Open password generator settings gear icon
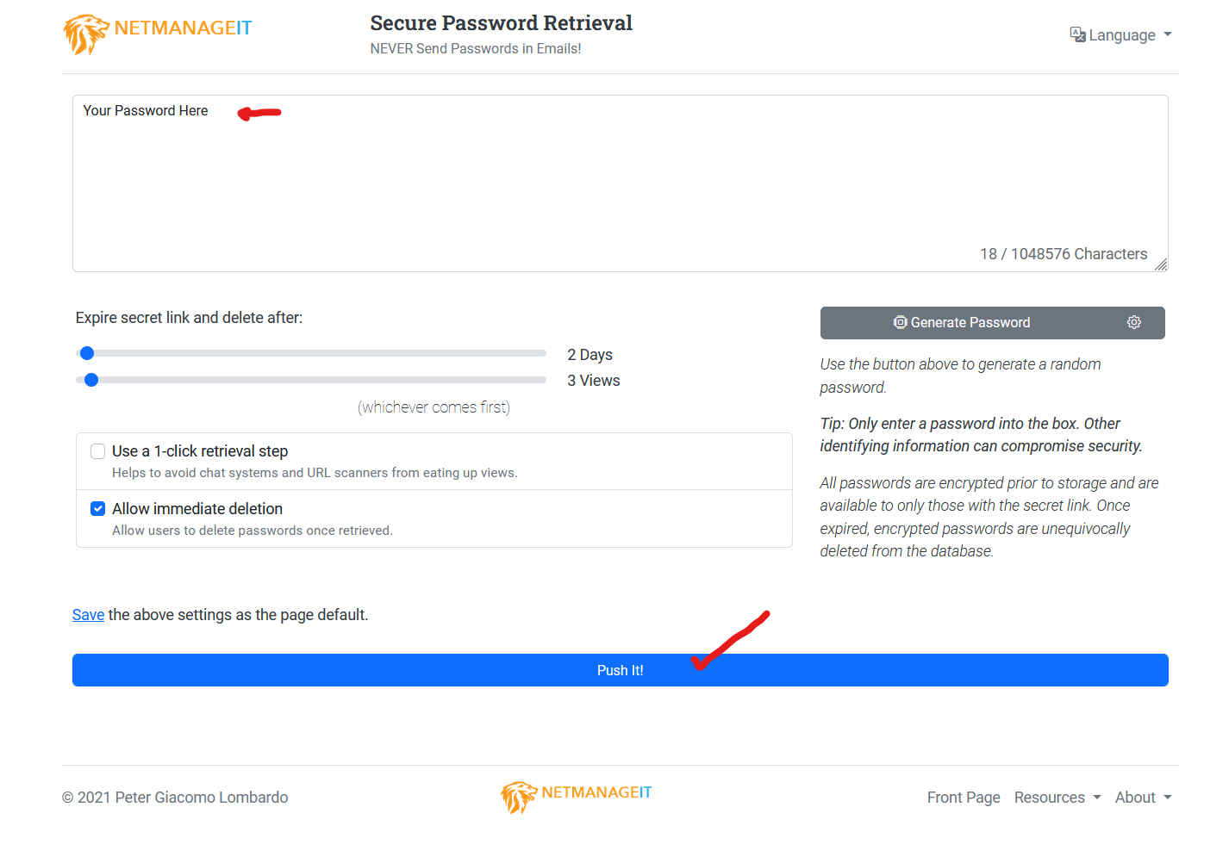Image resolution: width=1229 pixels, height=857 pixels. 1133,322
